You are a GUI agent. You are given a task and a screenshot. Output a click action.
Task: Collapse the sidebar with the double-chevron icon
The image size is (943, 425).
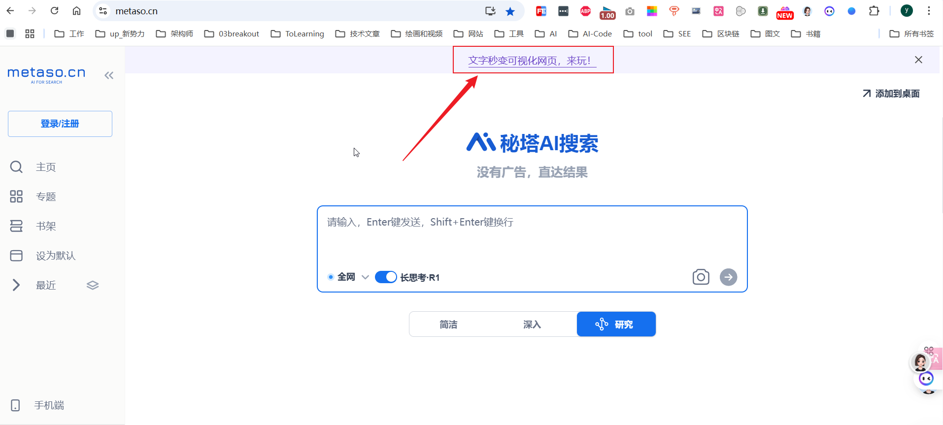click(109, 75)
